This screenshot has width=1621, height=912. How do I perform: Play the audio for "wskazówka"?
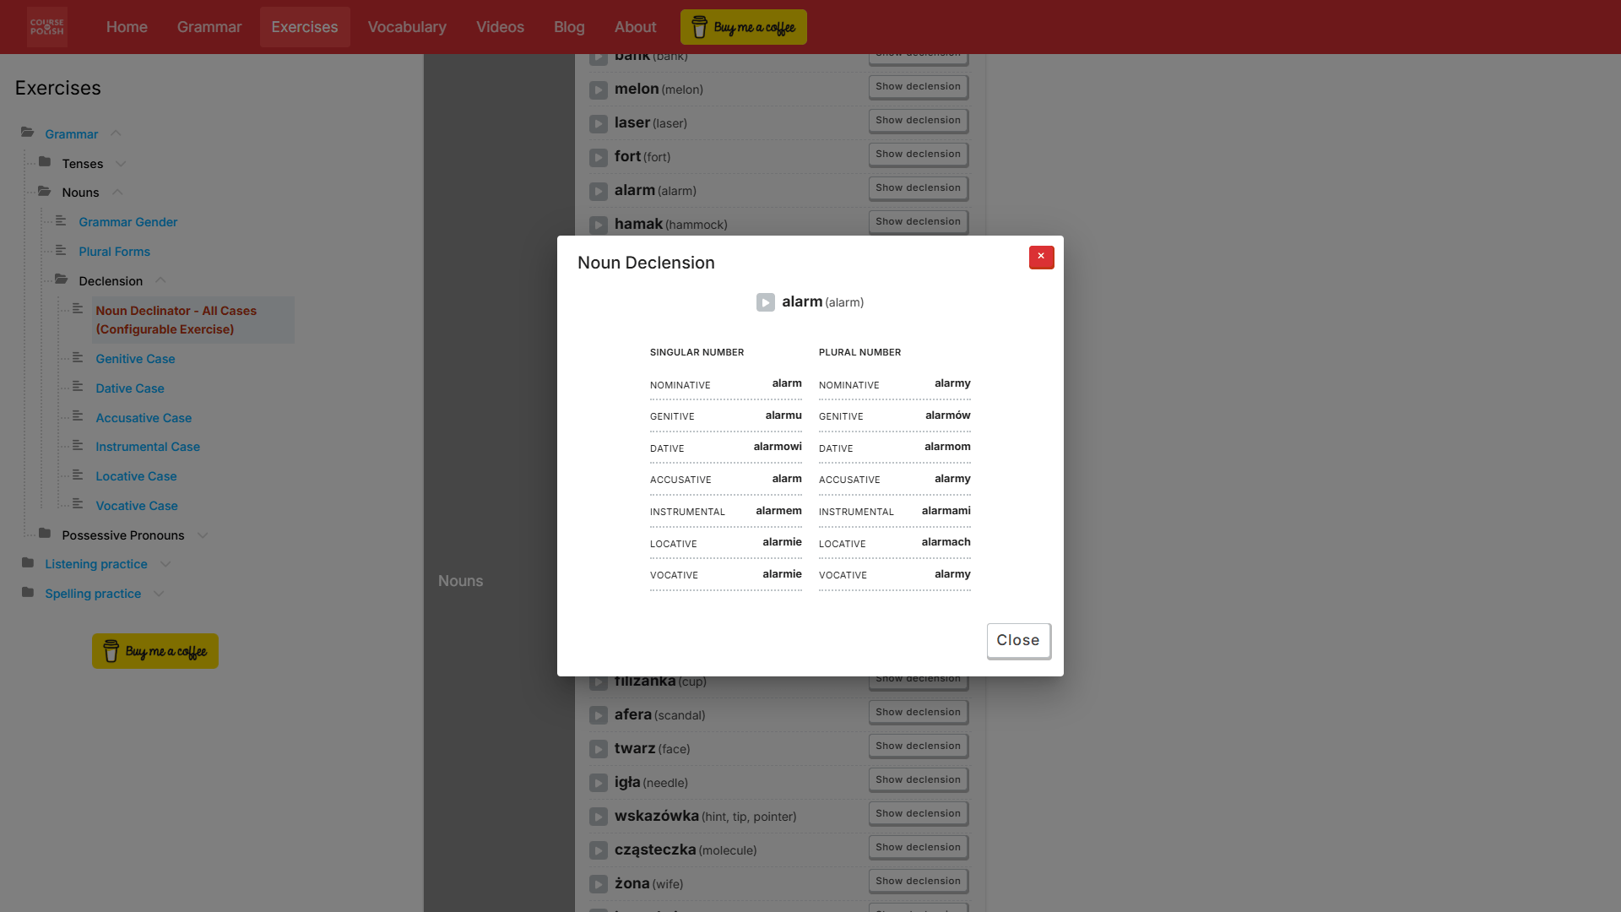(599, 817)
